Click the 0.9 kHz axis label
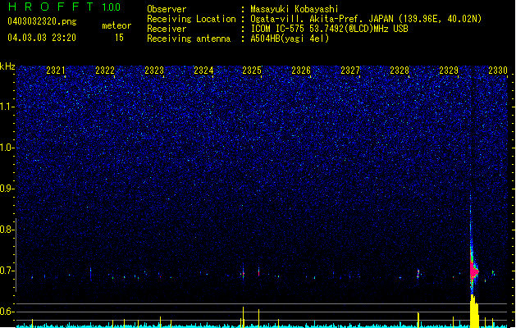516x328 pixels. pos(7,189)
